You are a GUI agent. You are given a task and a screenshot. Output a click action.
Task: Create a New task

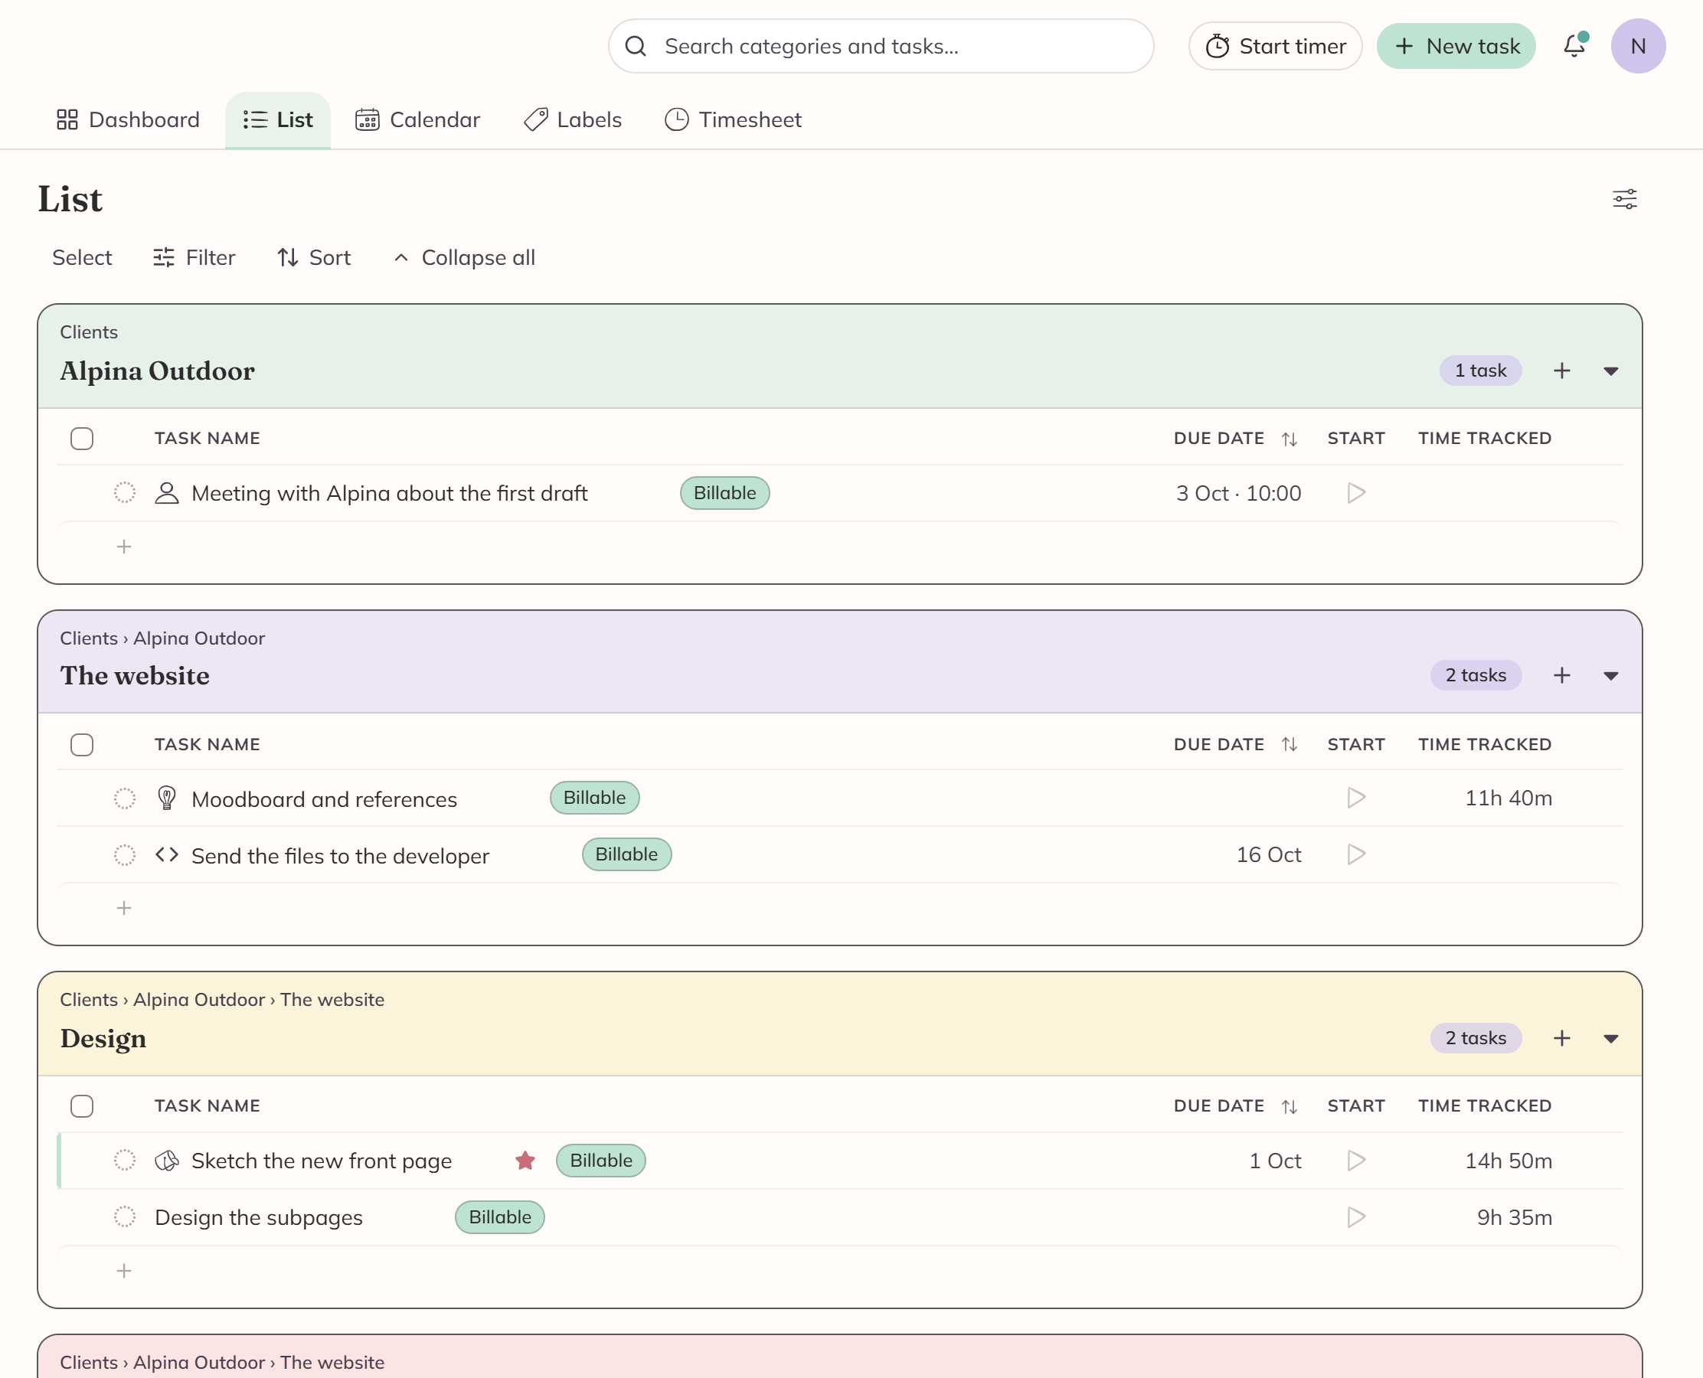point(1456,46)
